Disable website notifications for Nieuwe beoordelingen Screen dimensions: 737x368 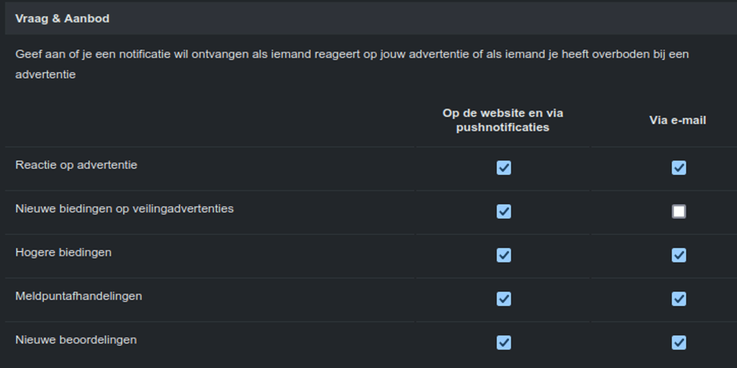503,343
